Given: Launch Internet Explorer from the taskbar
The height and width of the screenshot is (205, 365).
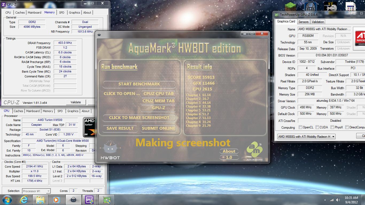Looking at the screenshot, I should (x=24, y=200).
